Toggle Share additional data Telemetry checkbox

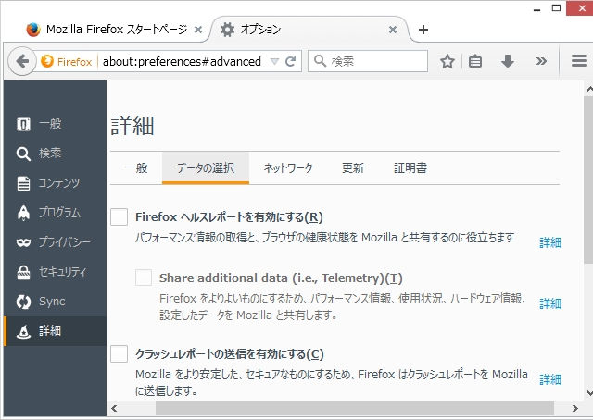coord(144,278)
